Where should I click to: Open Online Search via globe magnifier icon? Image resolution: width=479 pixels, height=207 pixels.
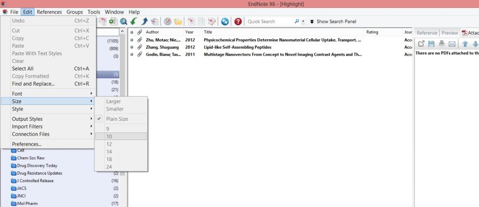[x=123, y=22]
